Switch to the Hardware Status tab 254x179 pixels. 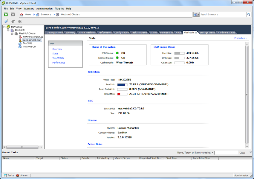click(x=226, y=33)
